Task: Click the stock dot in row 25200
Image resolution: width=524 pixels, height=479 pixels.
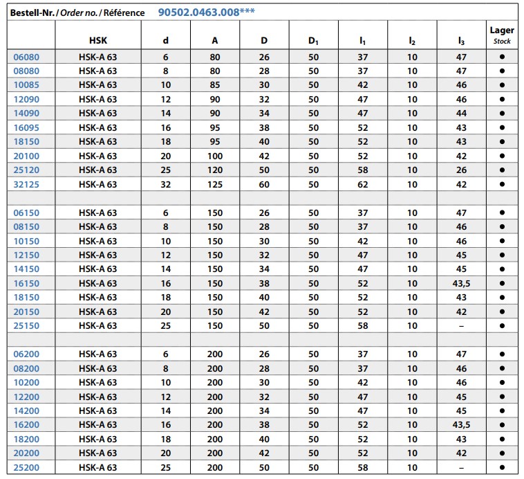Action: click(x=502, y=467)
